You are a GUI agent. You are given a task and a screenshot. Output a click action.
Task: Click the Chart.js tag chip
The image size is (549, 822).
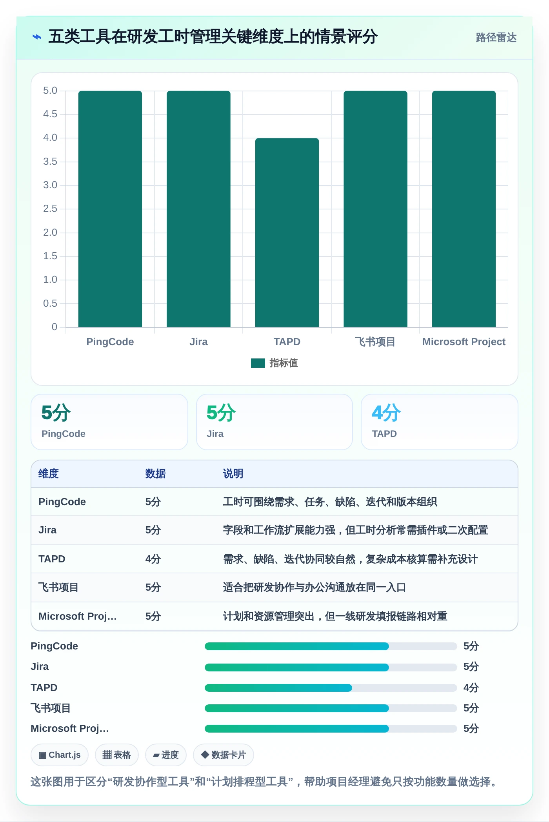click(60, 755)
